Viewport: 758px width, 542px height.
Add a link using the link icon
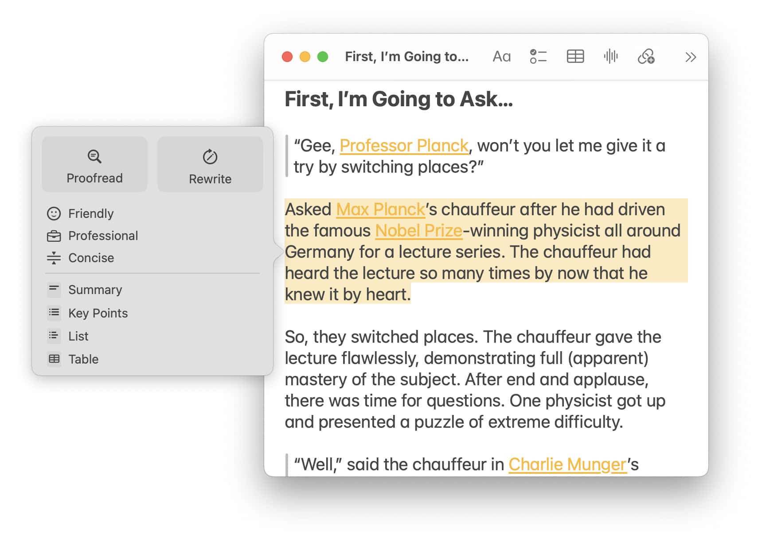(x=646, y=56)
